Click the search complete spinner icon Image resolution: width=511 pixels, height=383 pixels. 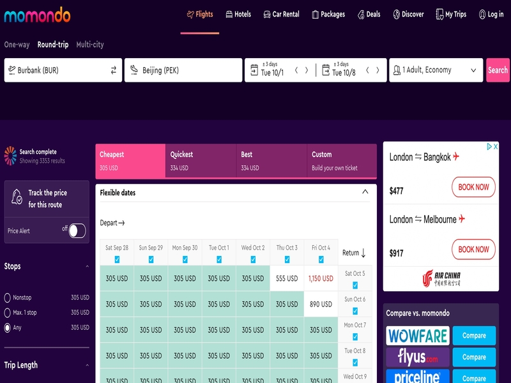pos(10,156)
